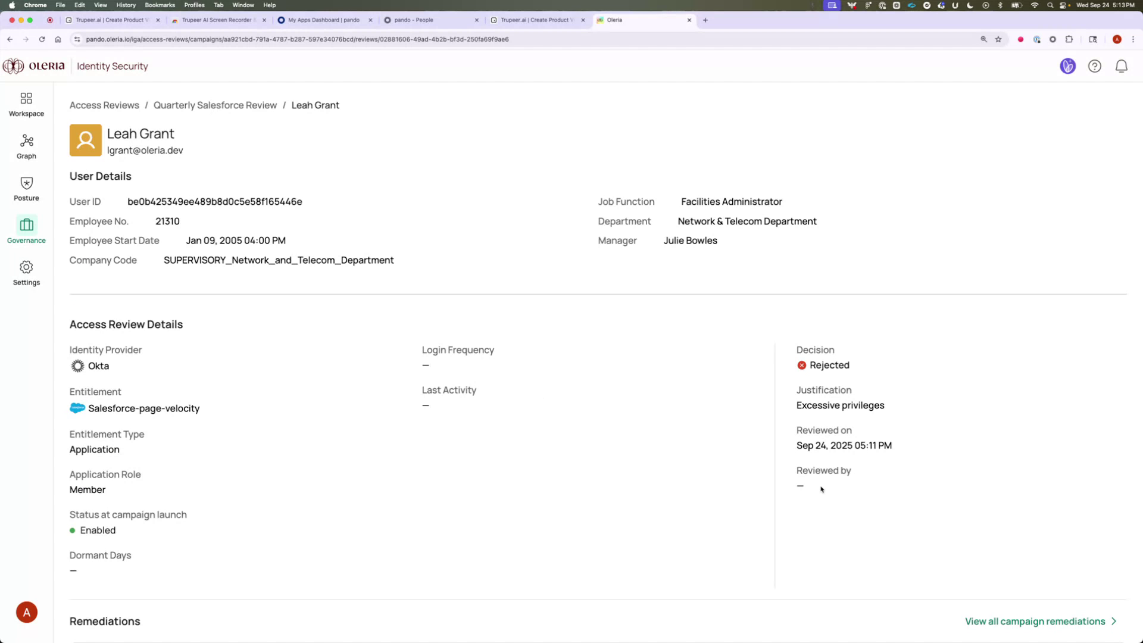Bookmark the page using the star icon
The image size is (1143, 643).
998,39
